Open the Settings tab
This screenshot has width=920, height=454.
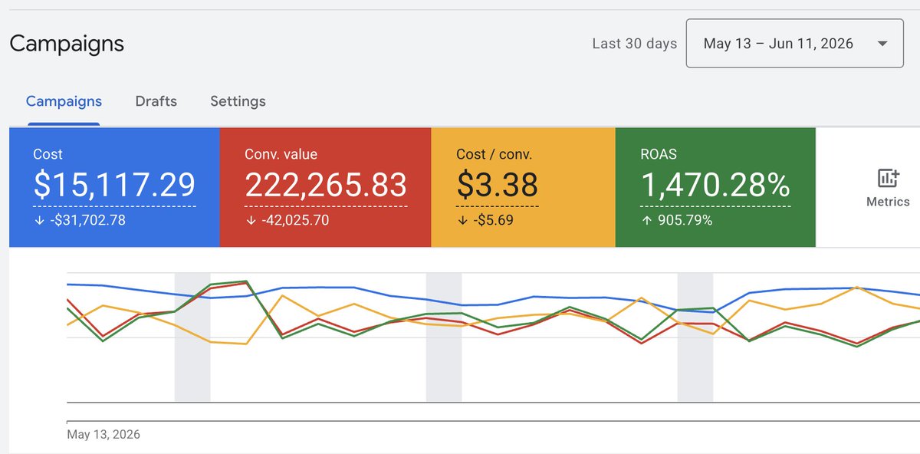(238, 101)
